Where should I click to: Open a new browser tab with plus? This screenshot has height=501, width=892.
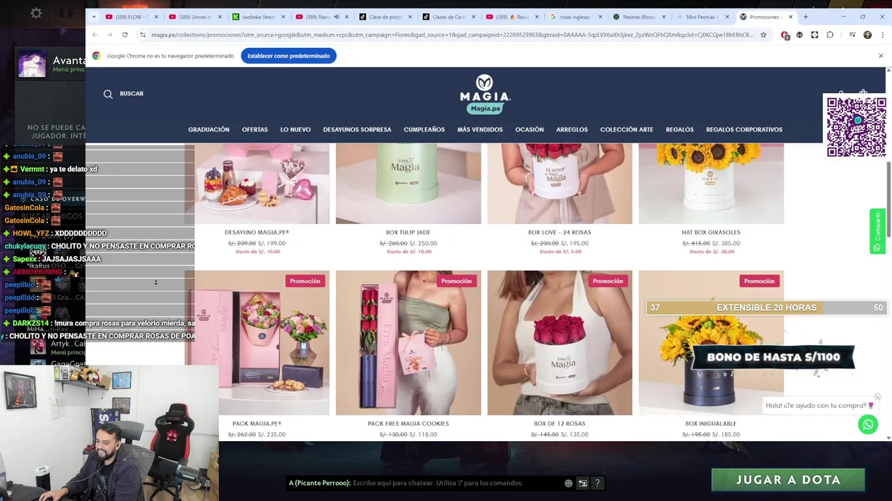tap(806, 17)
